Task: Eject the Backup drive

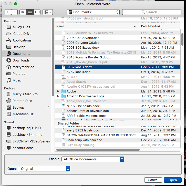Action: [x=48, y=107]
